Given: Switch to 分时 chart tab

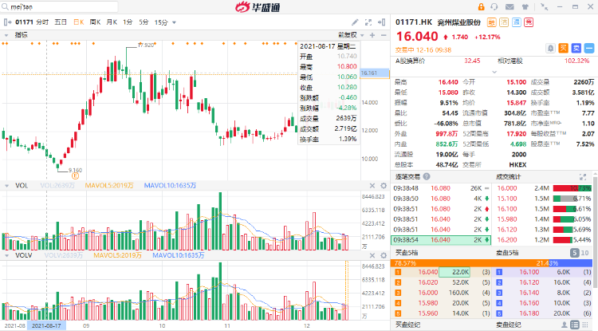Looking at the screenshot, I should 42,22.
